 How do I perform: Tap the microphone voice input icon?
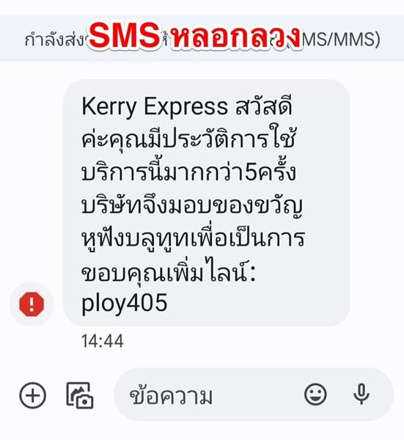pyautogui.click(x=361, y=395)
